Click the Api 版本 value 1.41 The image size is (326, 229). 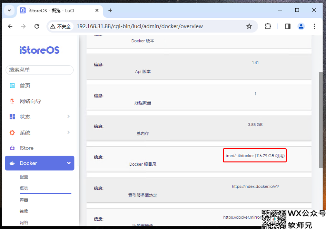255,63
